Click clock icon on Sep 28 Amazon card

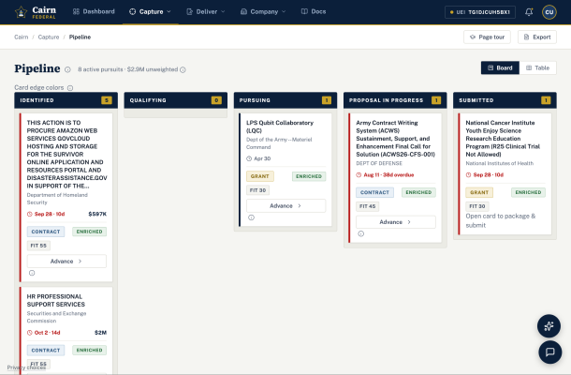(30, 214)
